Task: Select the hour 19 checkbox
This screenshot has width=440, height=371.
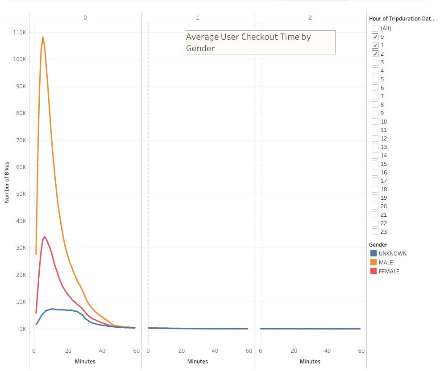Action: coord(375,198)
